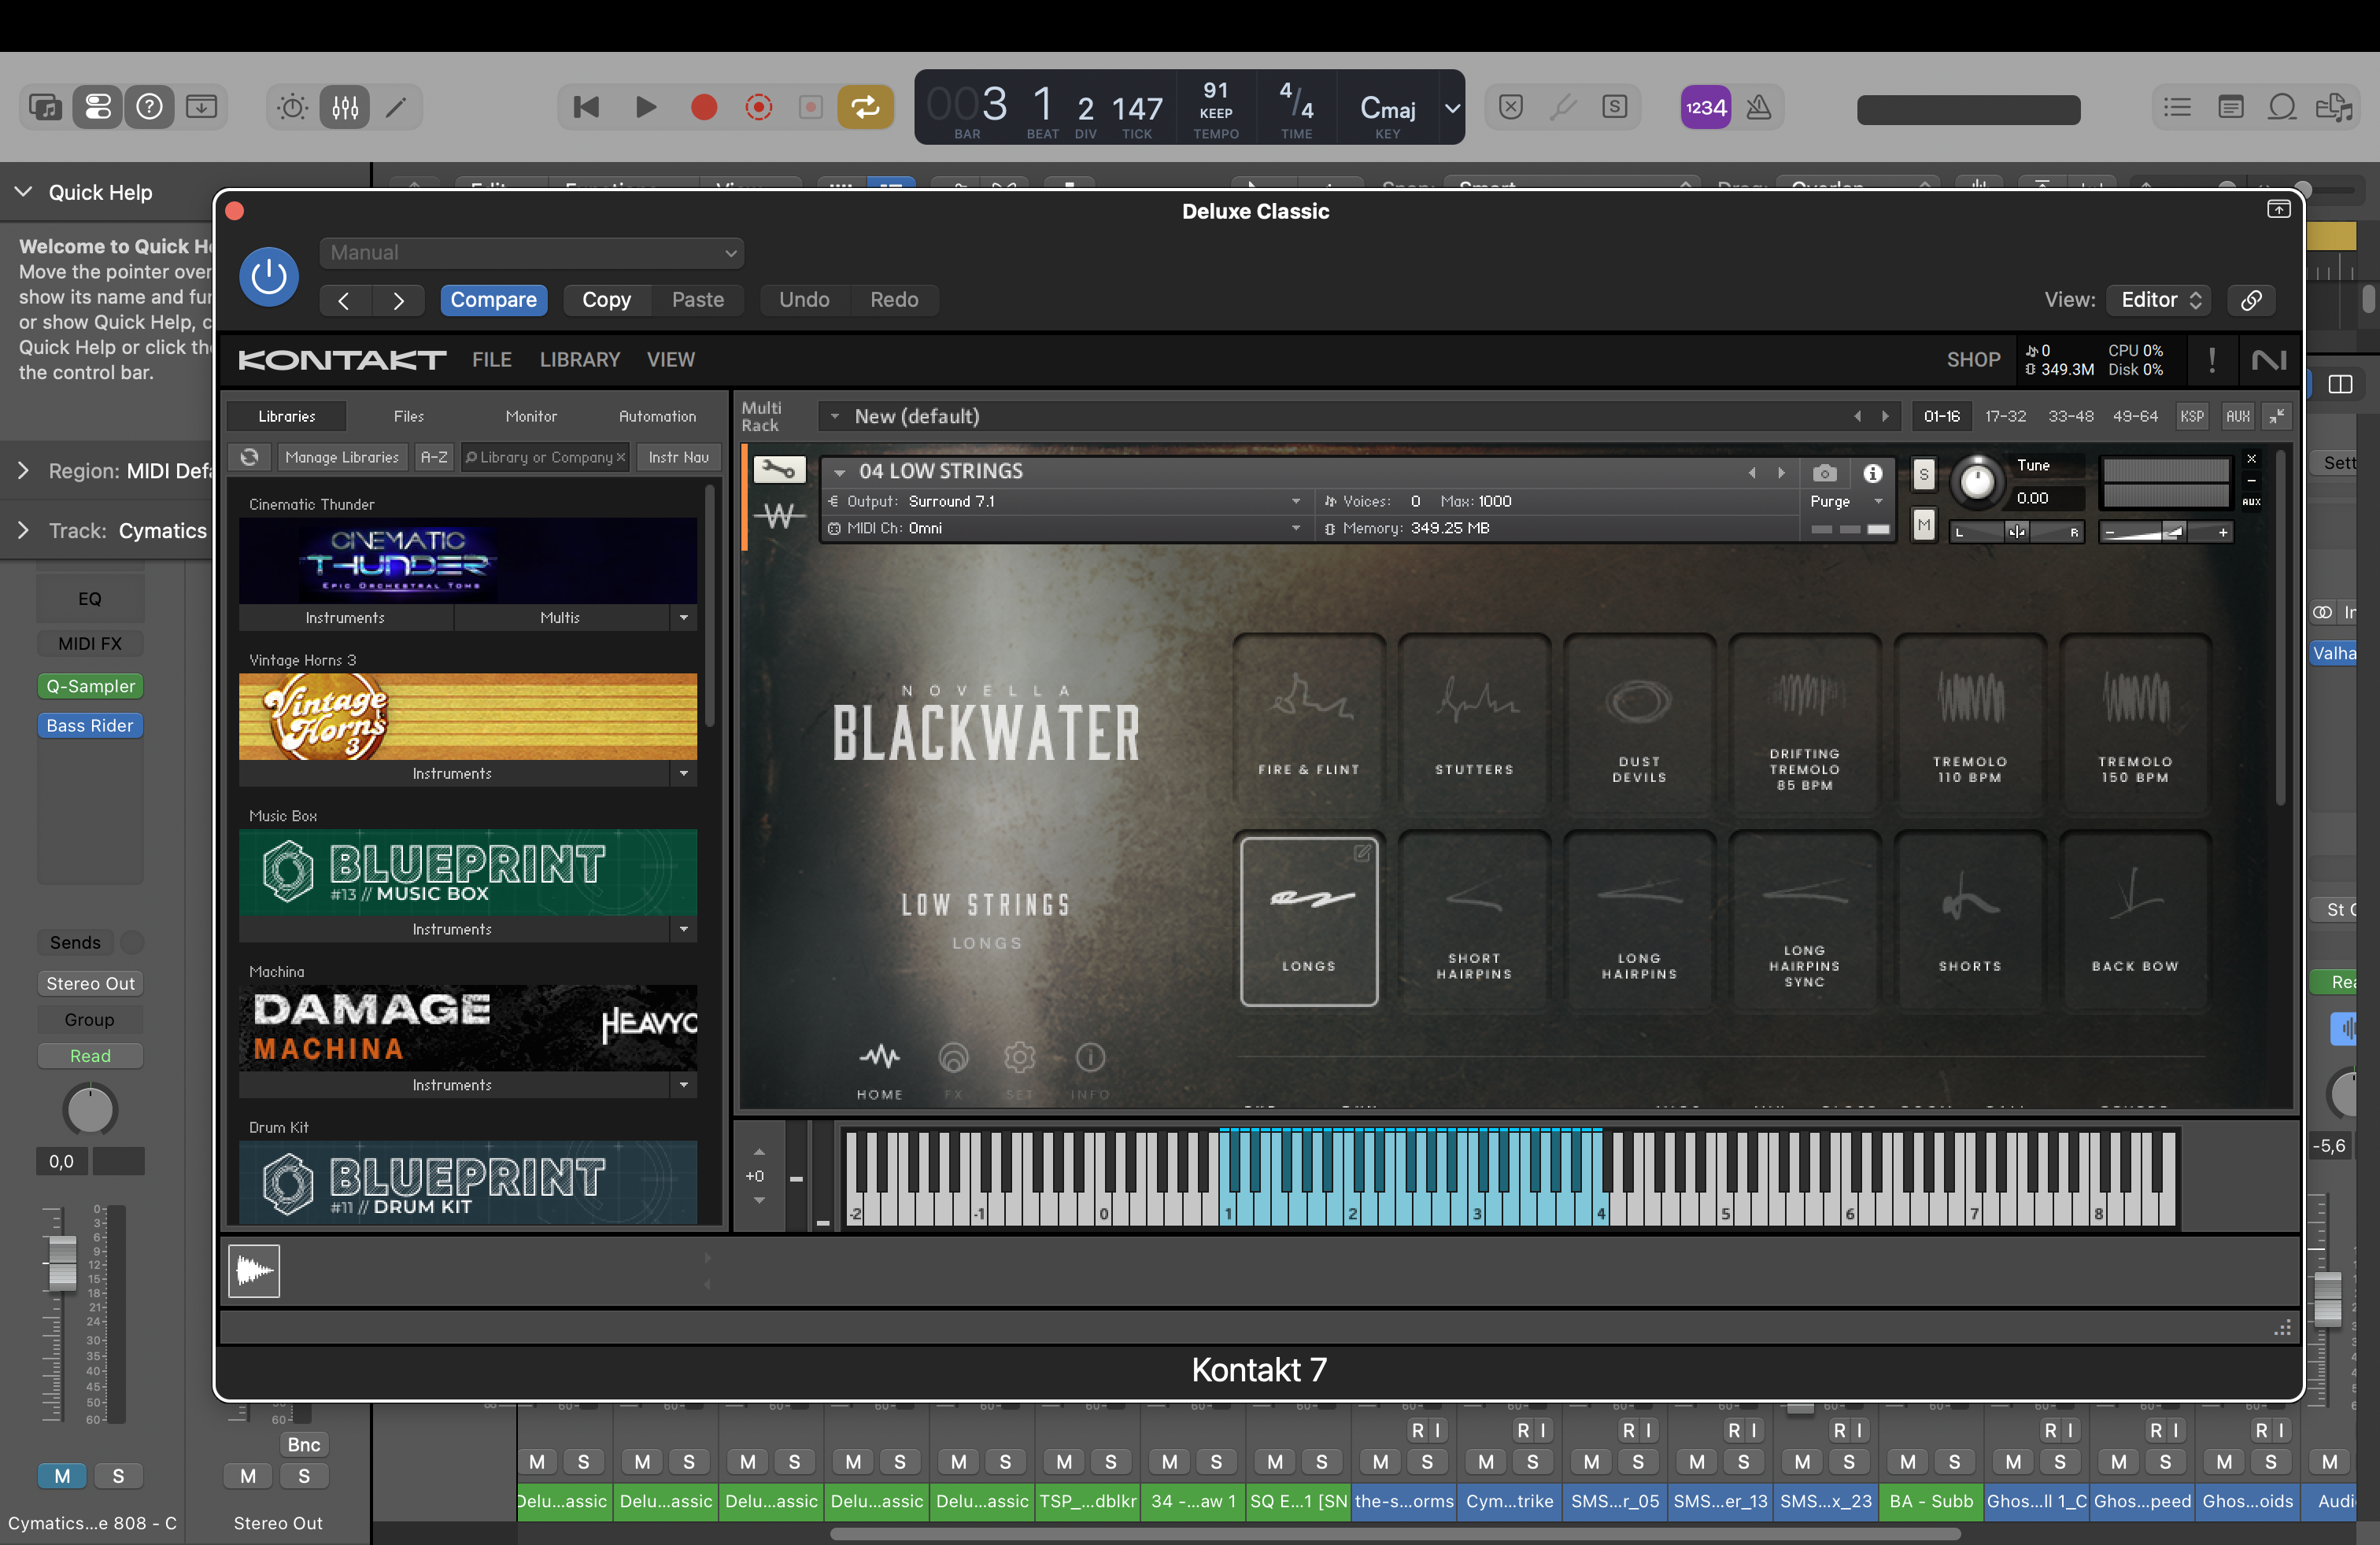Click the wrench edit icon in rack
The width and height of the screenshot is (2380, 1545).
click(x=779, y=470)
